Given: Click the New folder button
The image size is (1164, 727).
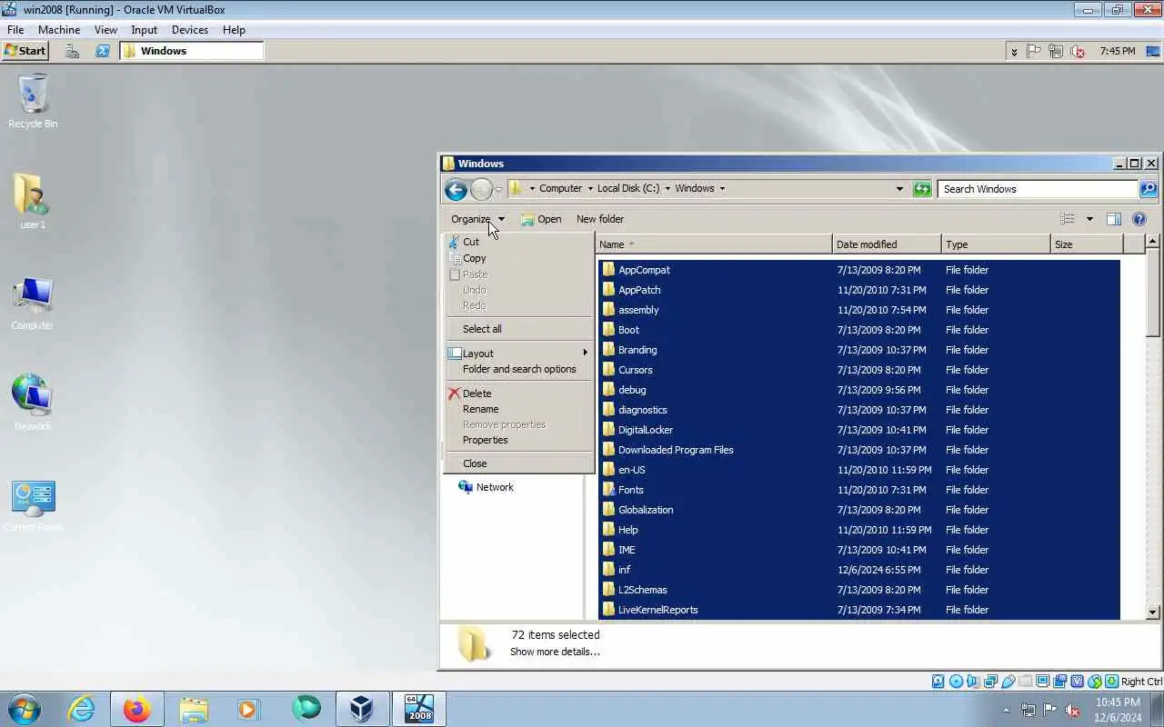Looking at the screenshot, I should [x=600, y=219].
